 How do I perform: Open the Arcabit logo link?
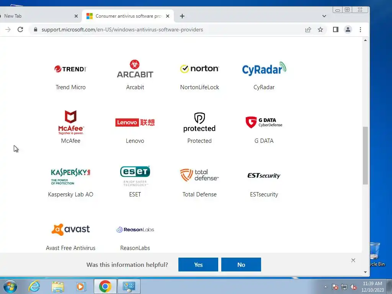click(135, 69)
